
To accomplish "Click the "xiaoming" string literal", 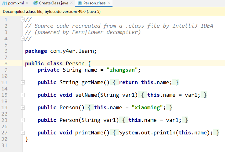I will click(147, 108).
